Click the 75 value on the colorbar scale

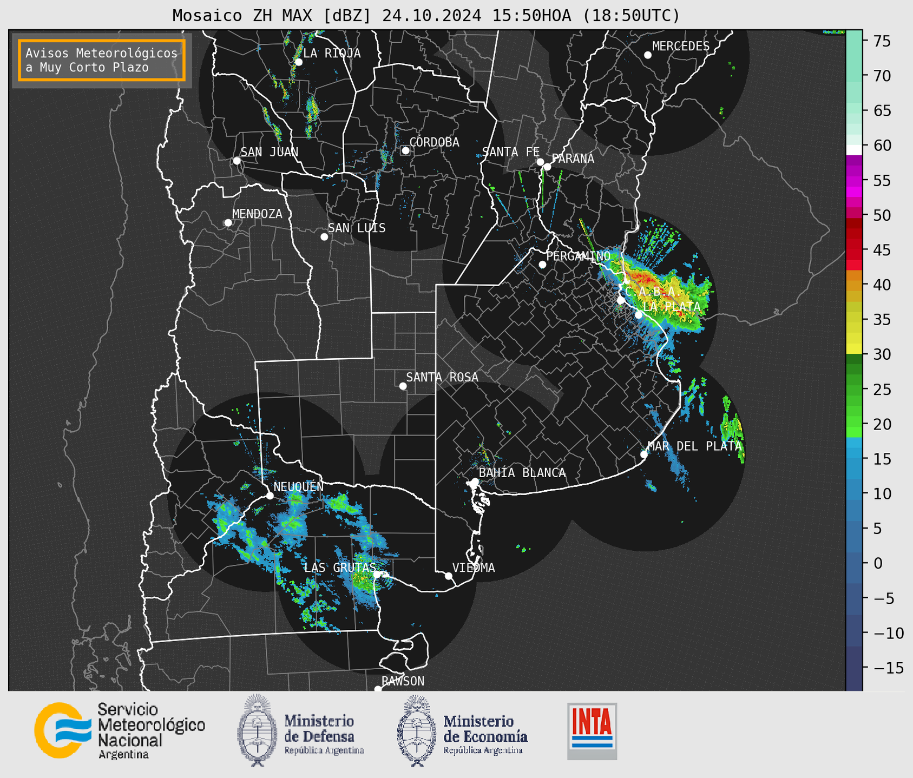click(x=882, y=41)
